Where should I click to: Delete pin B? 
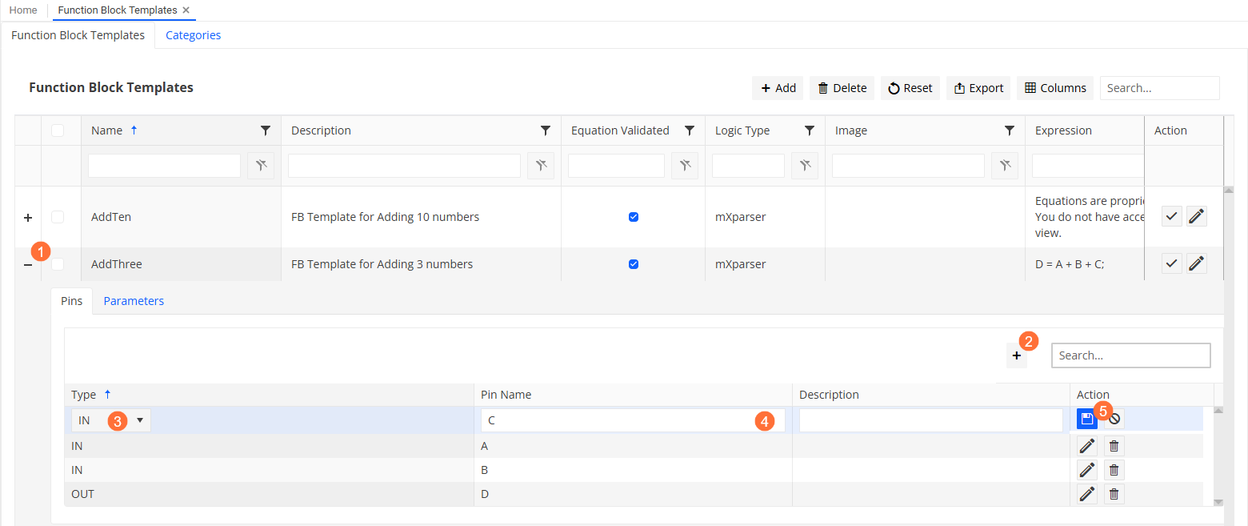pyautogui.click(x=1114, y=470)
